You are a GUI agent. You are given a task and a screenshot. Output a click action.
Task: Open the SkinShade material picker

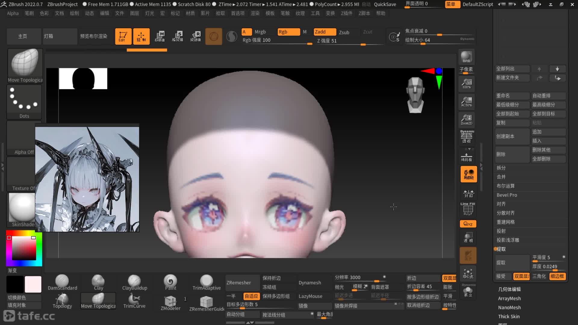point(21,210)
